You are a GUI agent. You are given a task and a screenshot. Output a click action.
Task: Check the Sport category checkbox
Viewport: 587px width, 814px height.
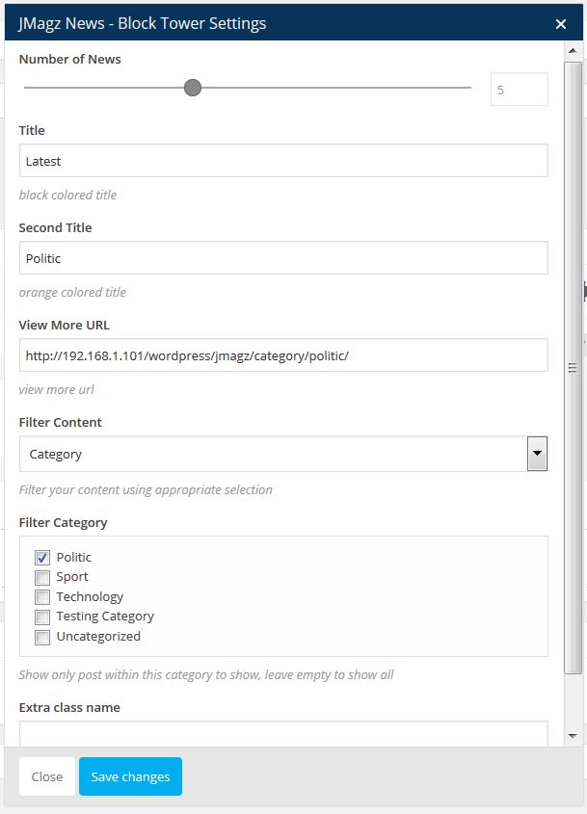tap(42, 577)
